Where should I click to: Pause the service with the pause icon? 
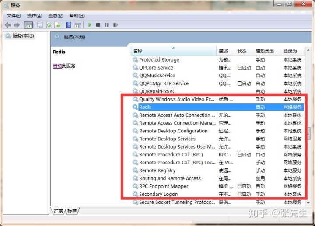(107, 25)
